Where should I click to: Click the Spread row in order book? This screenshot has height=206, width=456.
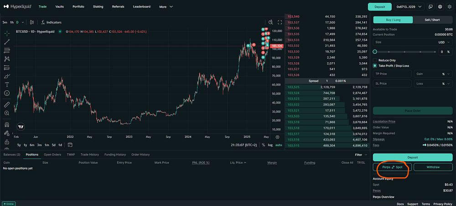[327, 81]
